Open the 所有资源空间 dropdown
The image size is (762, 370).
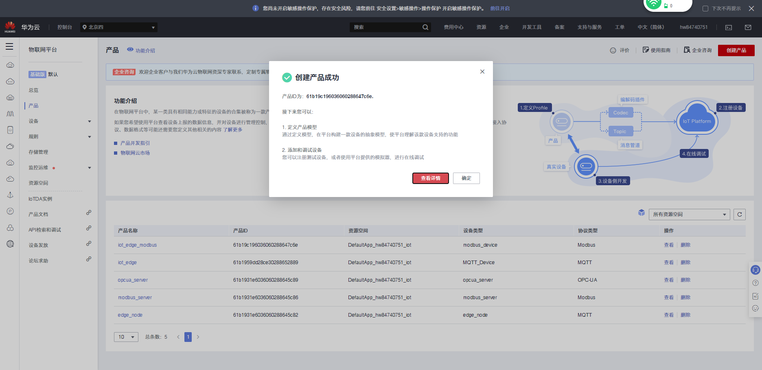click(690, 215)
